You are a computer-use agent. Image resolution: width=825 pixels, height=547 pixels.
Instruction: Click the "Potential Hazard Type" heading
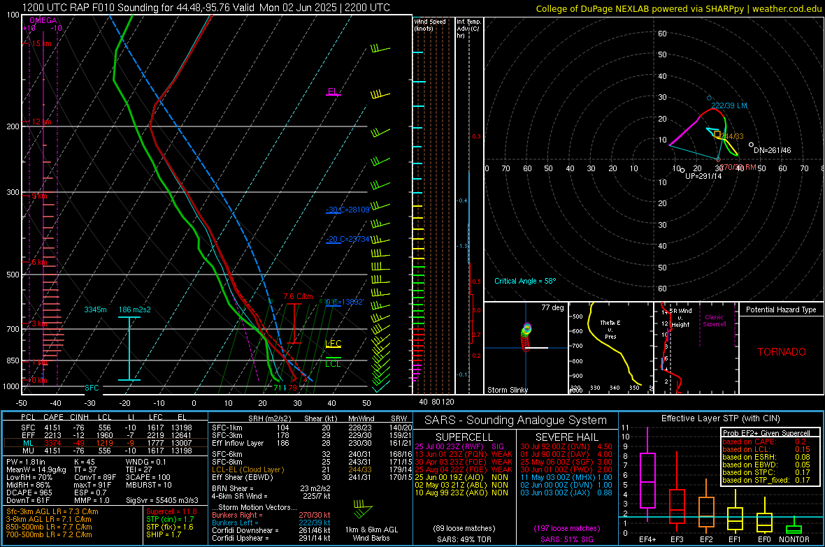tap(782, 309)
